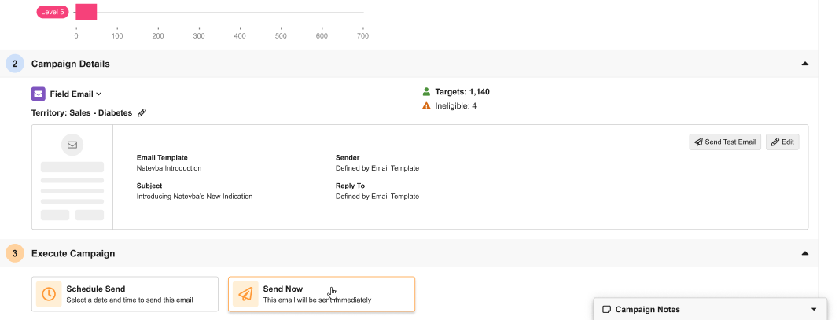The image size is (839, 320).
Task: Collapse the Execute Campaign section
Action: (x=804, y=253)
